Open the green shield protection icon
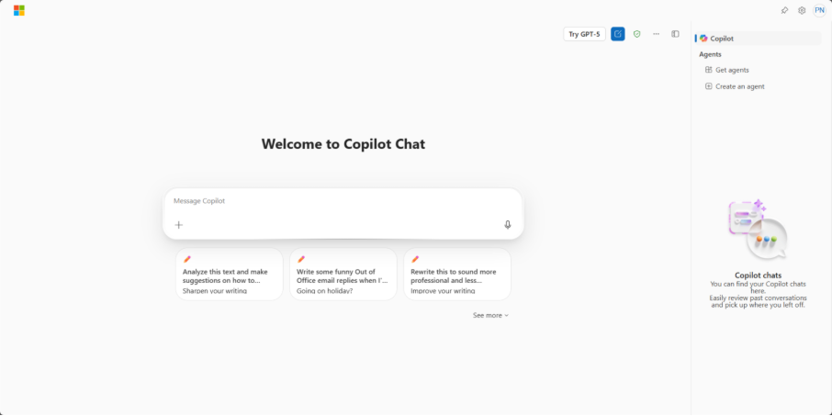This screenshot has width=832, height=416. 636,34
